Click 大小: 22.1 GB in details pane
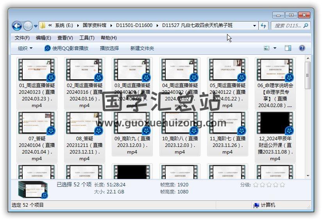This screenshot has height=220, width=322. coord(109,191)
